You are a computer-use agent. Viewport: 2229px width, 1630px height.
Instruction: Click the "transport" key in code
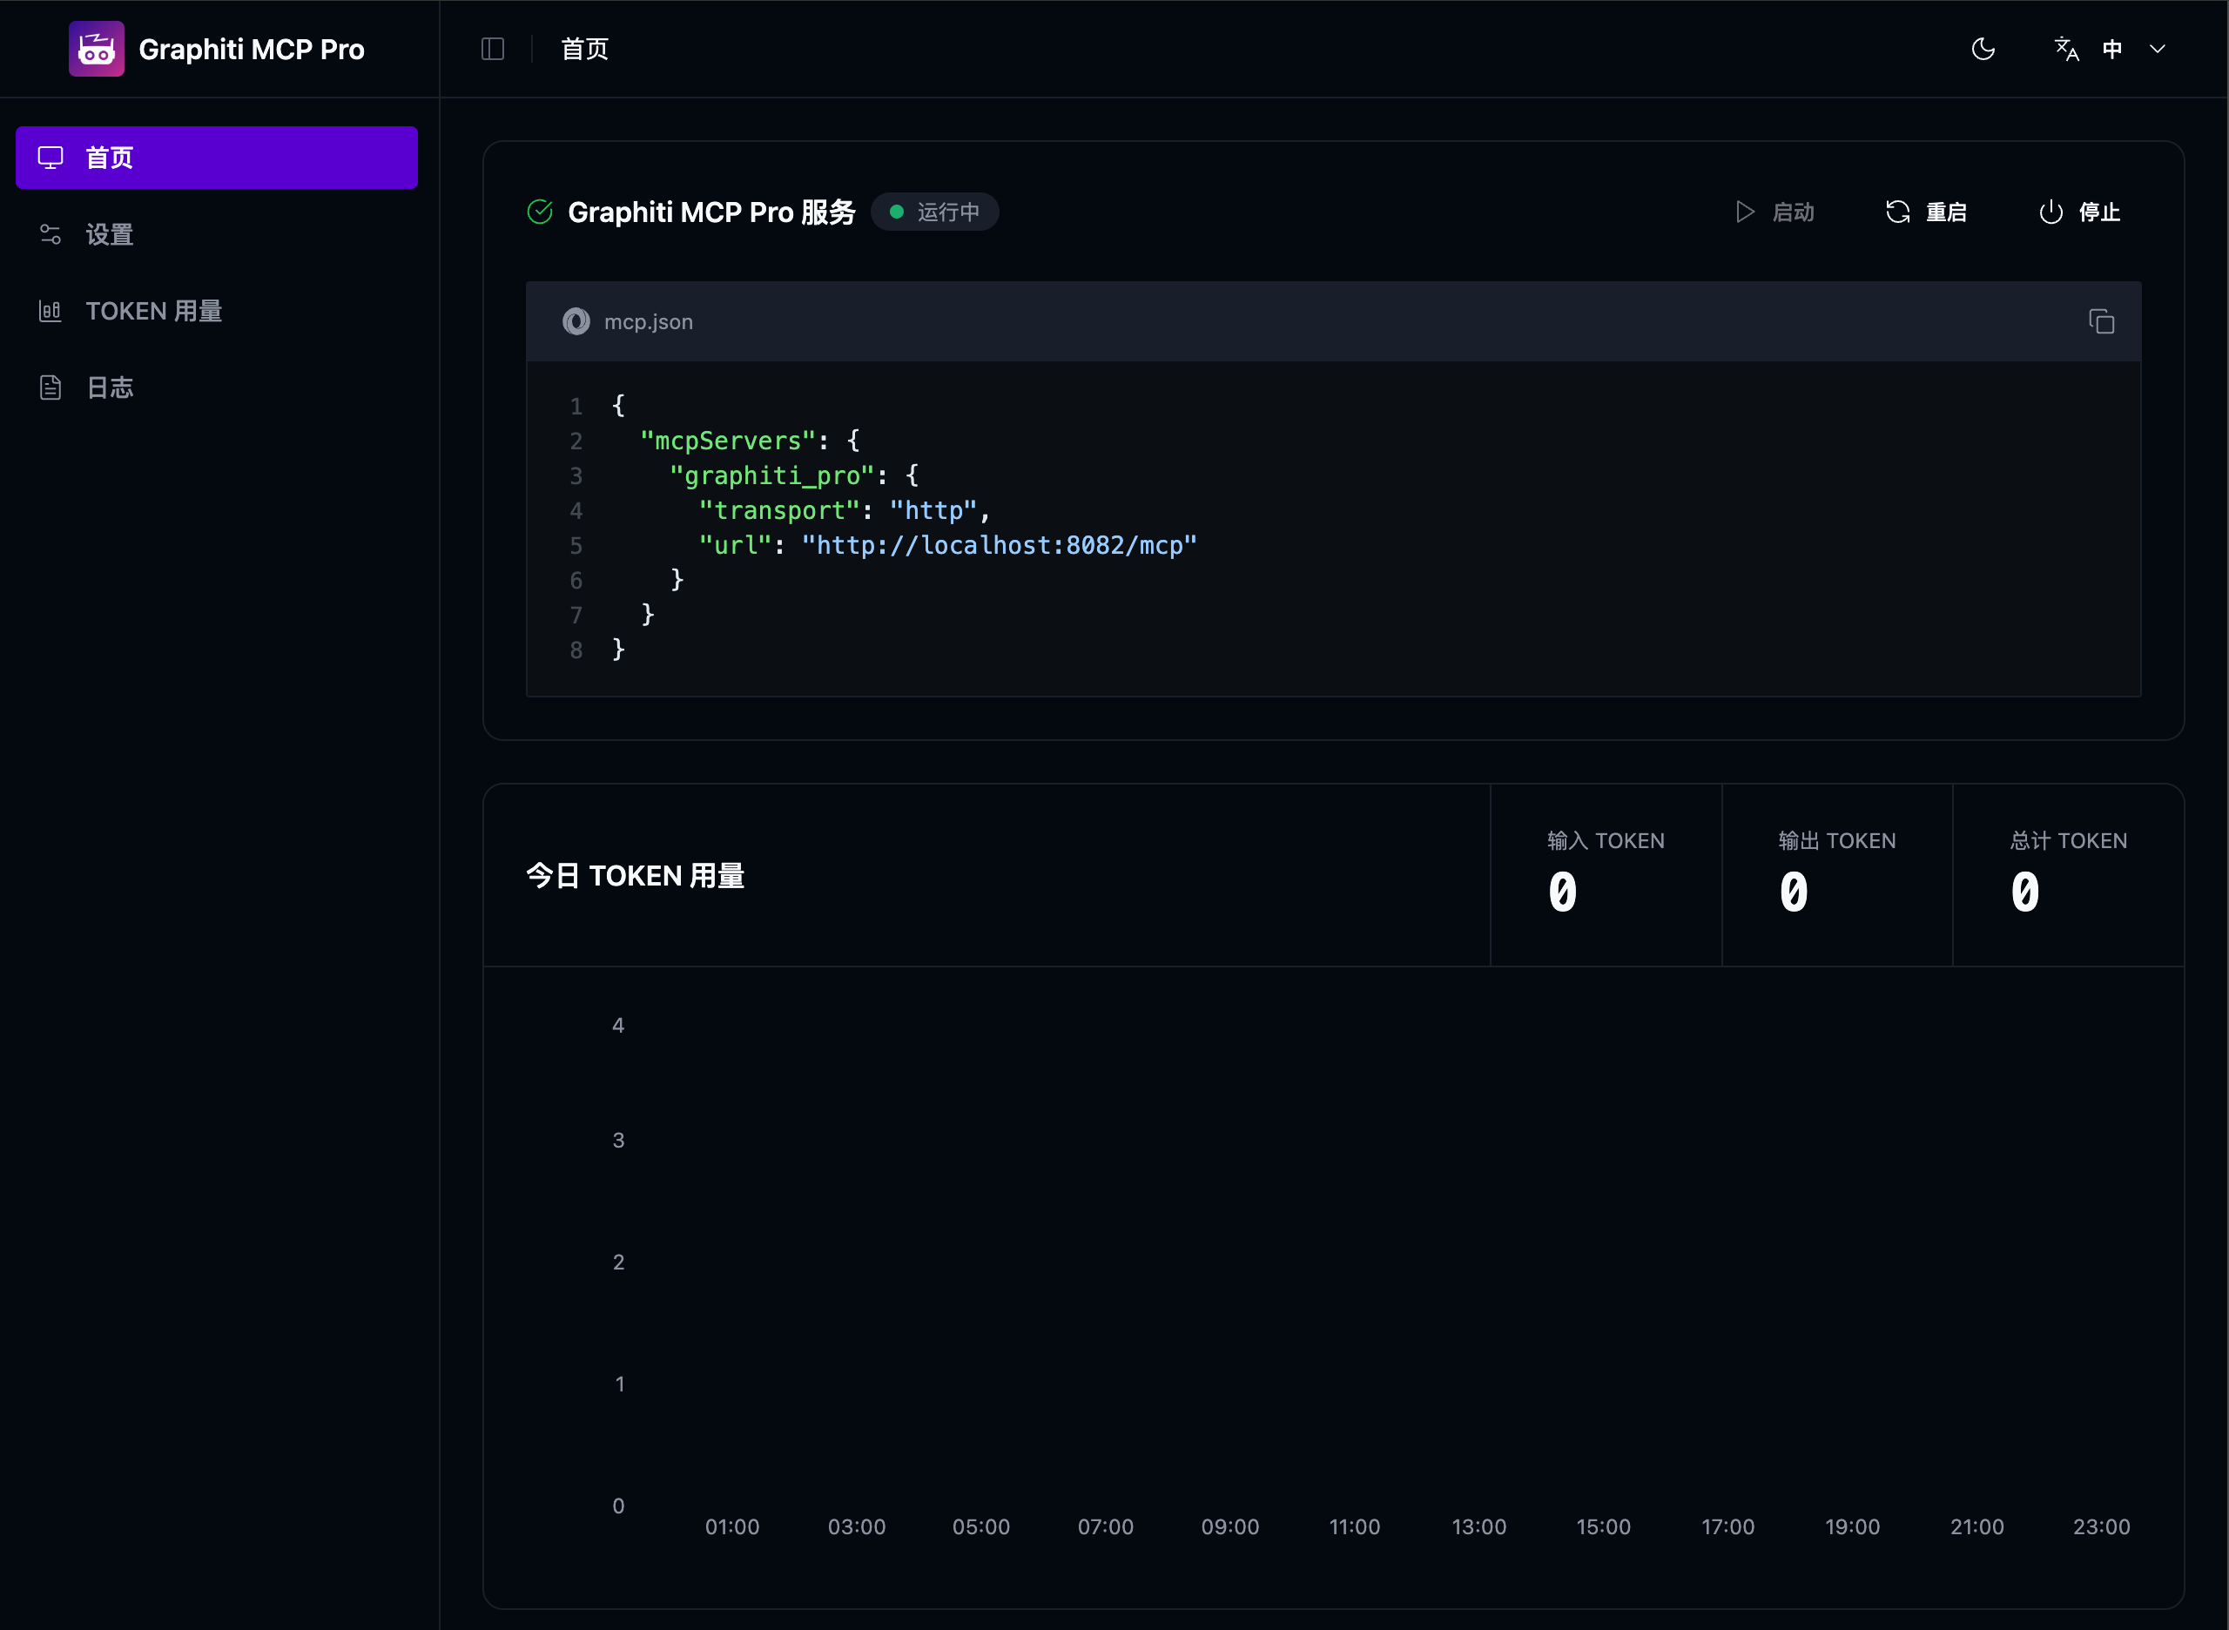(x=779, y=510)
